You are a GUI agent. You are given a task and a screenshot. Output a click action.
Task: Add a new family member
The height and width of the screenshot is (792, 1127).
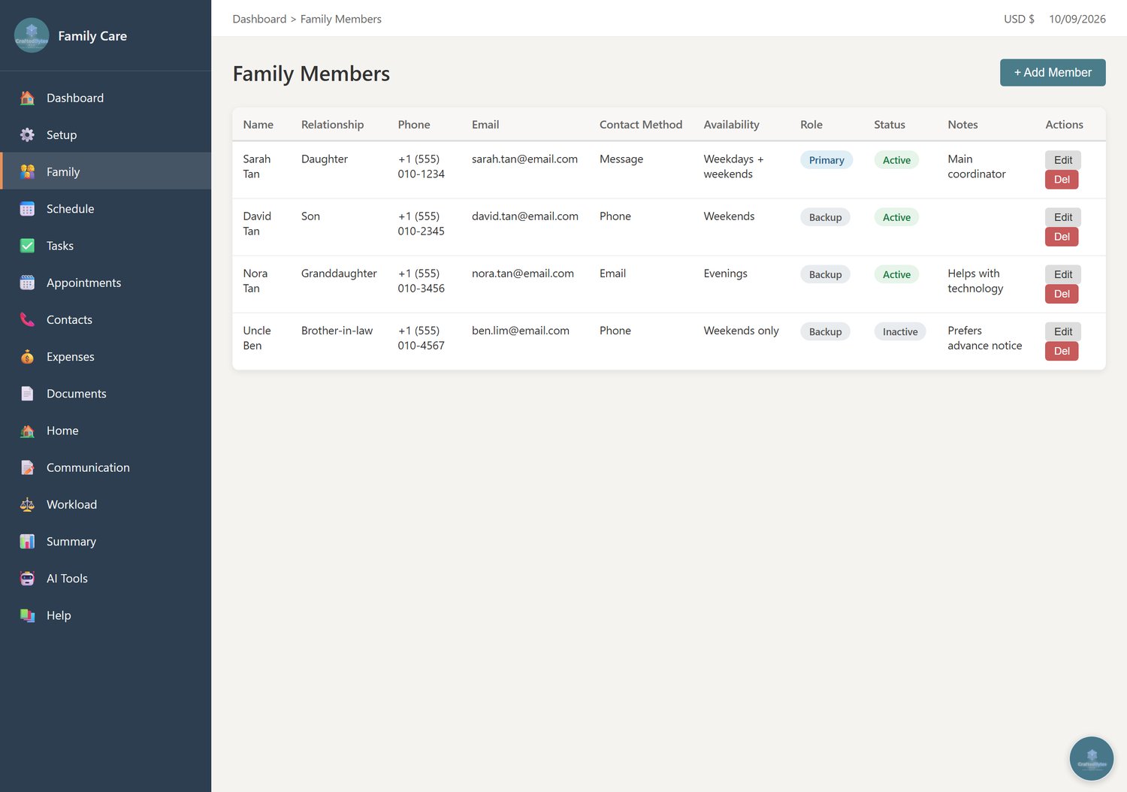pos(1053,72)
